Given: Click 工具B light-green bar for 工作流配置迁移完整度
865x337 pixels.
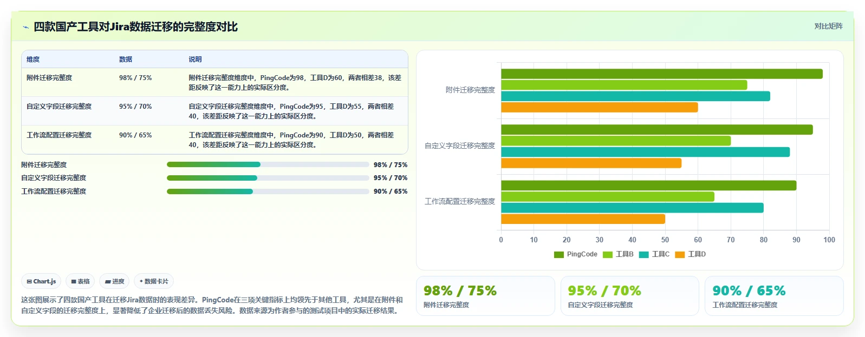Looking at the screenshot, I should pos(608,196).
